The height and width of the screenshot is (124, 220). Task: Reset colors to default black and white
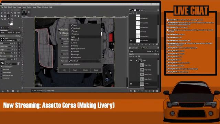(x=9, y=25)
